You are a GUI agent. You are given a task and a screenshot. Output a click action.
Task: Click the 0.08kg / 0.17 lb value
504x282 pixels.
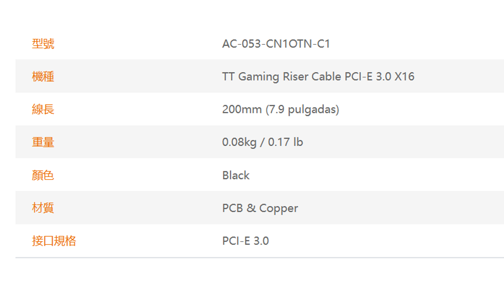pyautogui.click(x=263, y=142)
